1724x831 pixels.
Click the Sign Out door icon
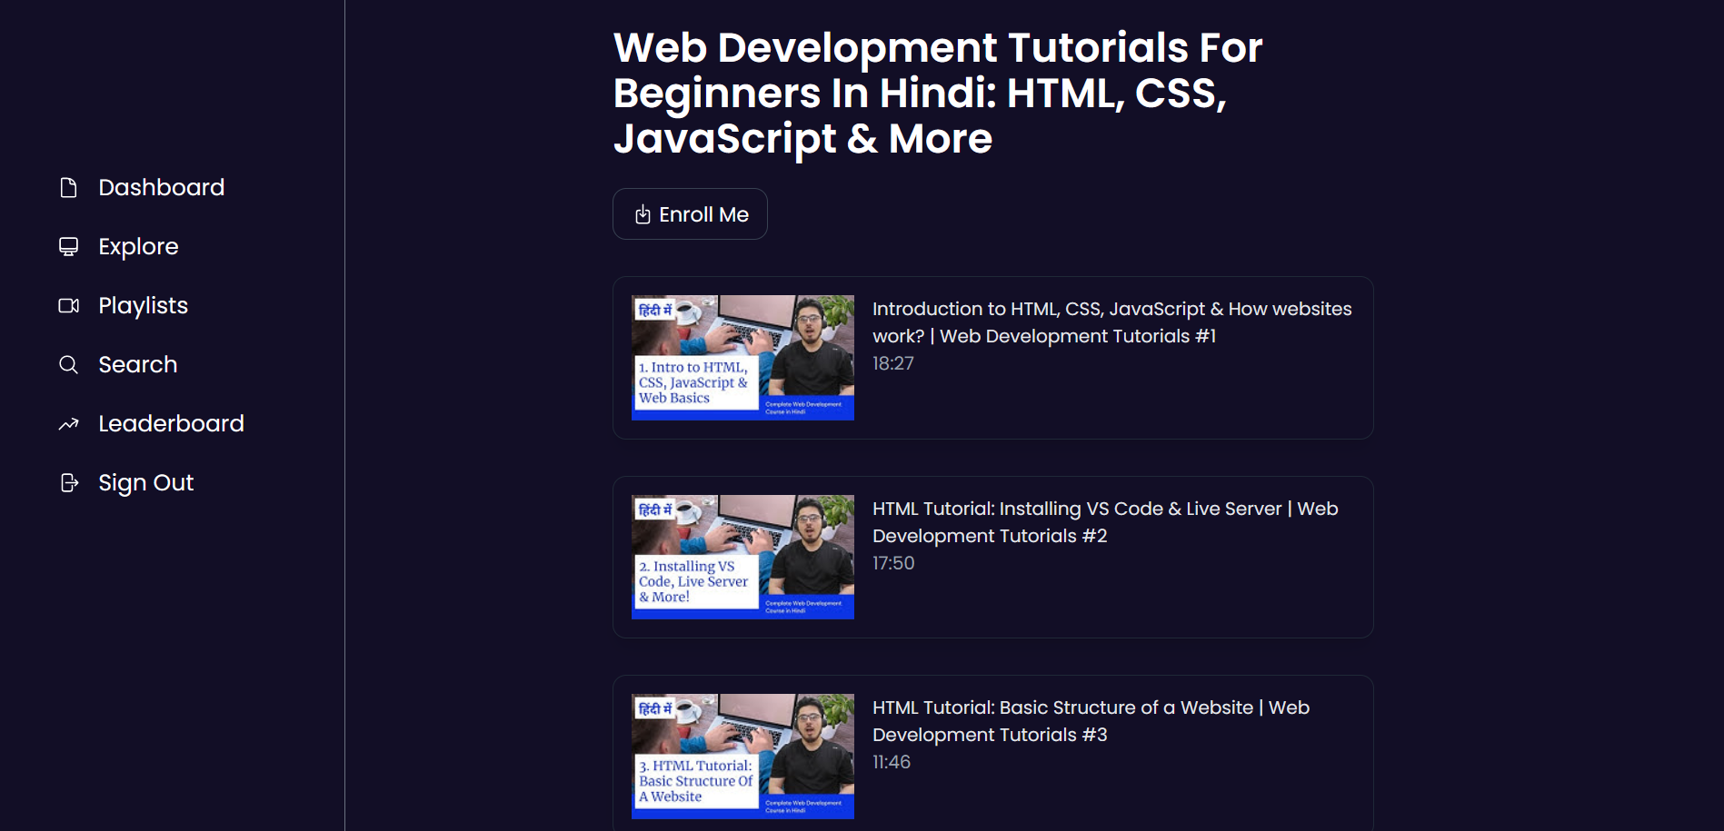(x=68, y=483)
